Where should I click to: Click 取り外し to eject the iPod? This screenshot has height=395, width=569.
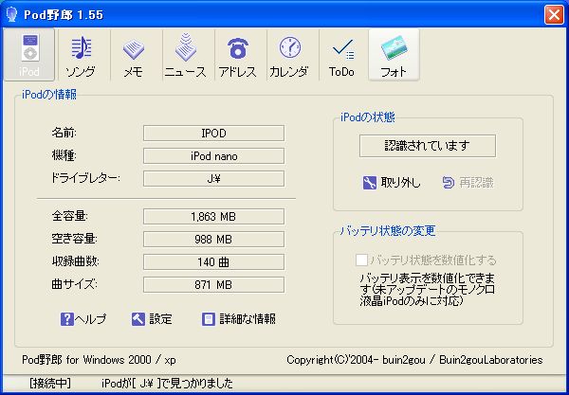(392, 182)
